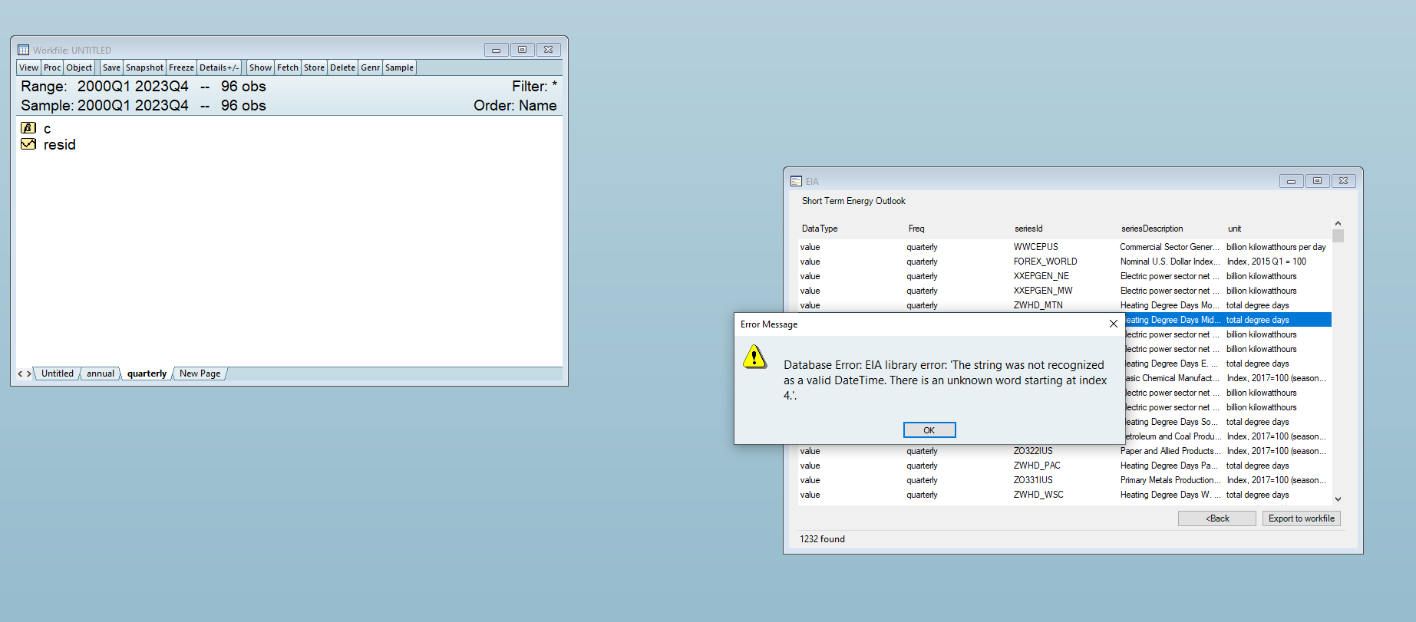Toggle Details+/- in the workfile toolbar
The width and height of the screenshot is (1416, 622).
[219, 67]
